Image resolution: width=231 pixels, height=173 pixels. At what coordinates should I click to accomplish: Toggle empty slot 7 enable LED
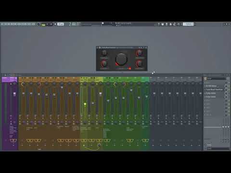[229, 104]
